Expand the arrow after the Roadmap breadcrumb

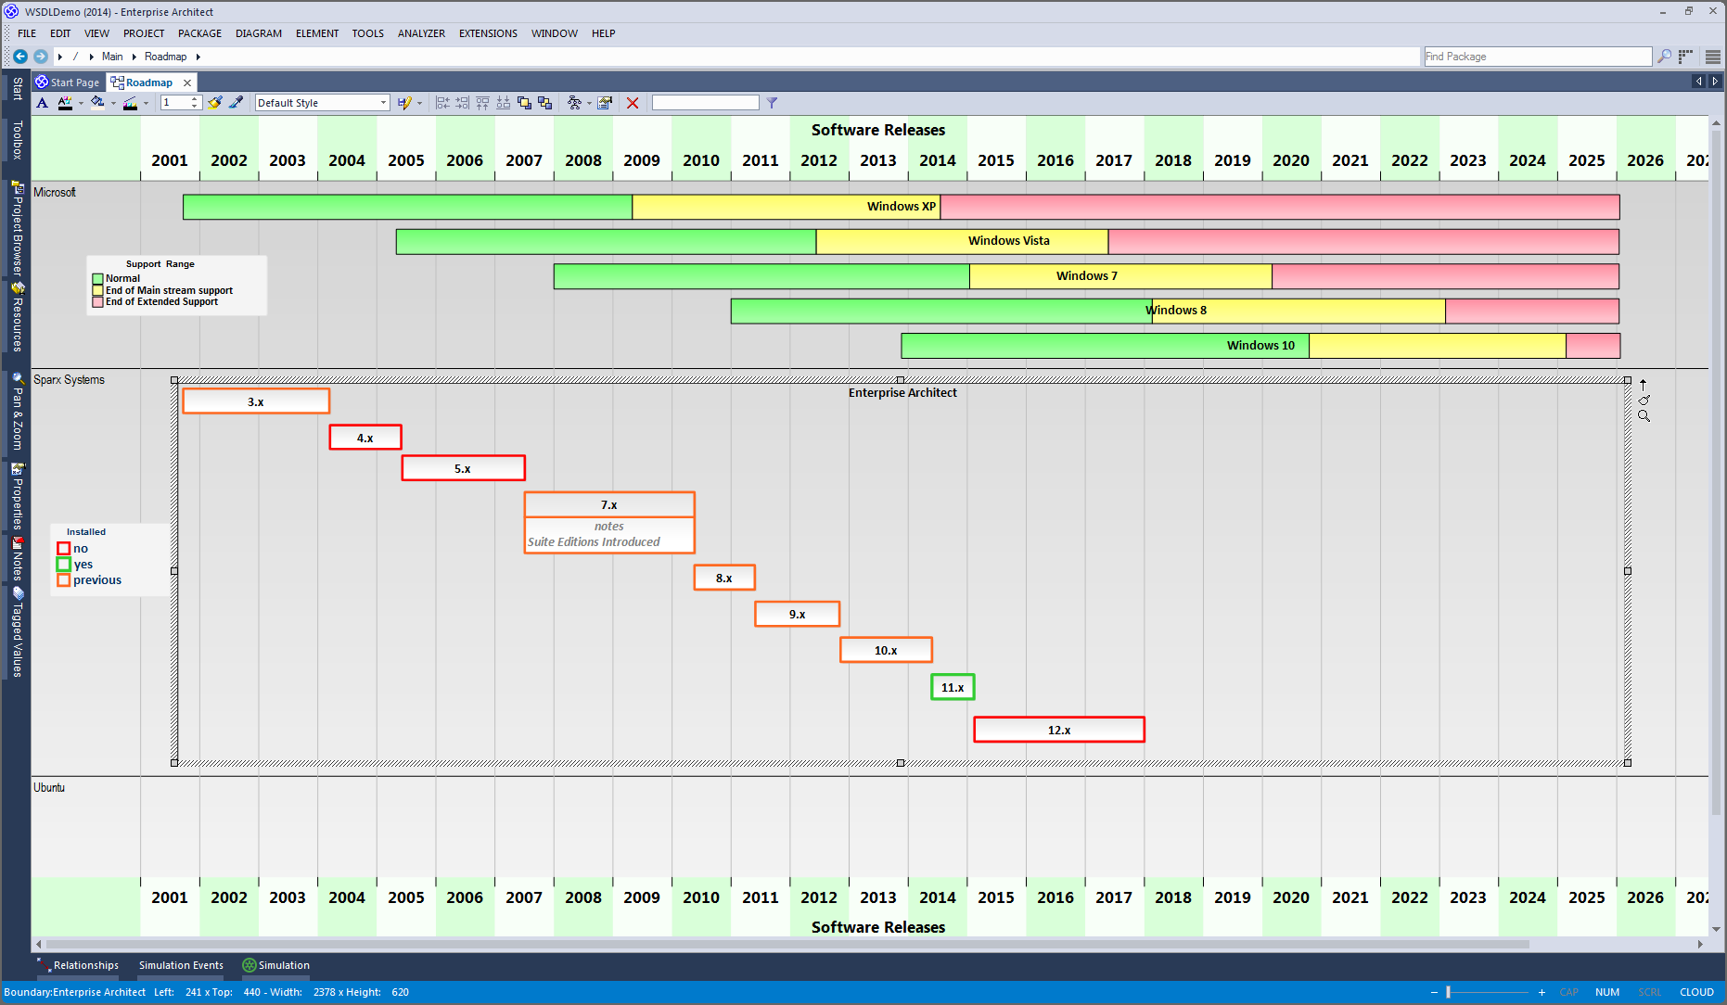coord(198,57)
